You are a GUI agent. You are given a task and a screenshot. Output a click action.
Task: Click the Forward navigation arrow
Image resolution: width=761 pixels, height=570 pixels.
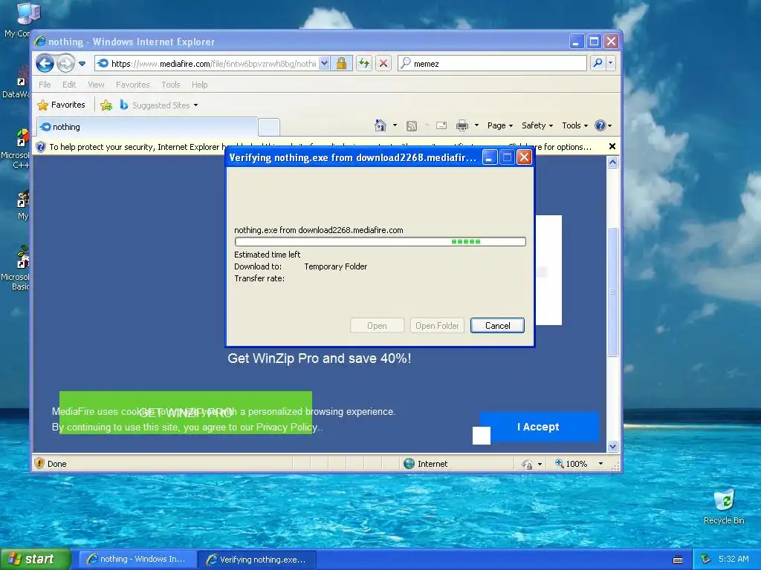(65, 64)
